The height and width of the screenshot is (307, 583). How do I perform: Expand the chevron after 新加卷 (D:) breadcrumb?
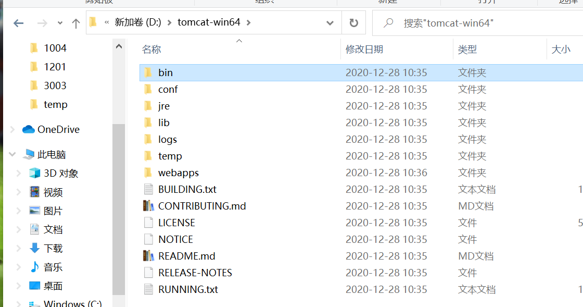(170, 23)
